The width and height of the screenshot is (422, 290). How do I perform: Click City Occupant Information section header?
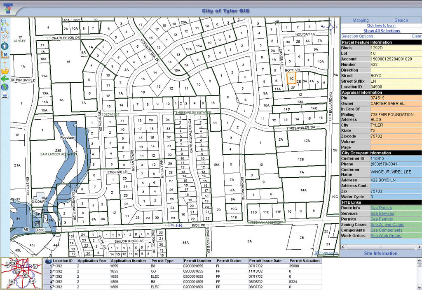click(x=381, y=153)
